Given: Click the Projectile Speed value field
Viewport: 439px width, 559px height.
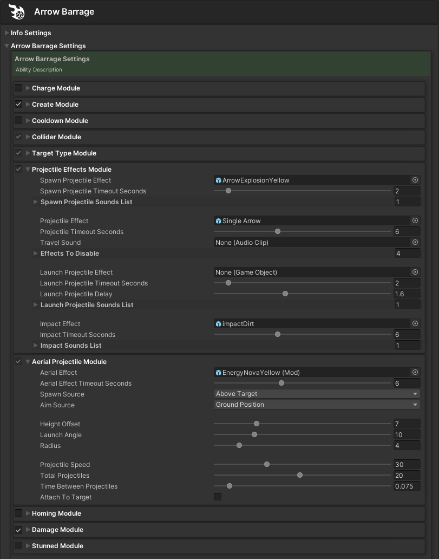Looking at the screenshot, I should pyautogui.click(x=407, y=465).
